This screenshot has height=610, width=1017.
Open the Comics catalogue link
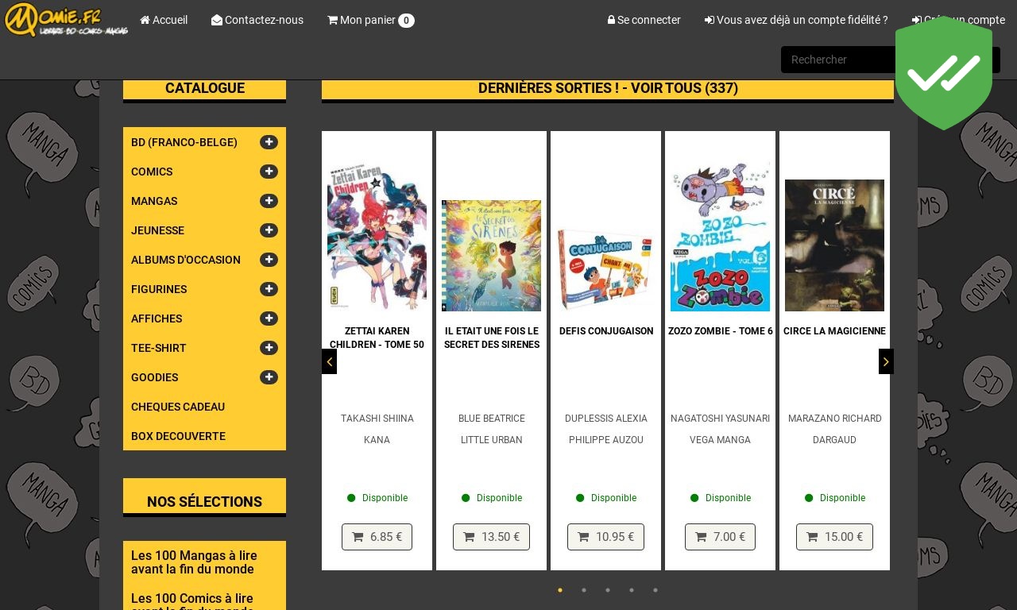click(152, 172)
